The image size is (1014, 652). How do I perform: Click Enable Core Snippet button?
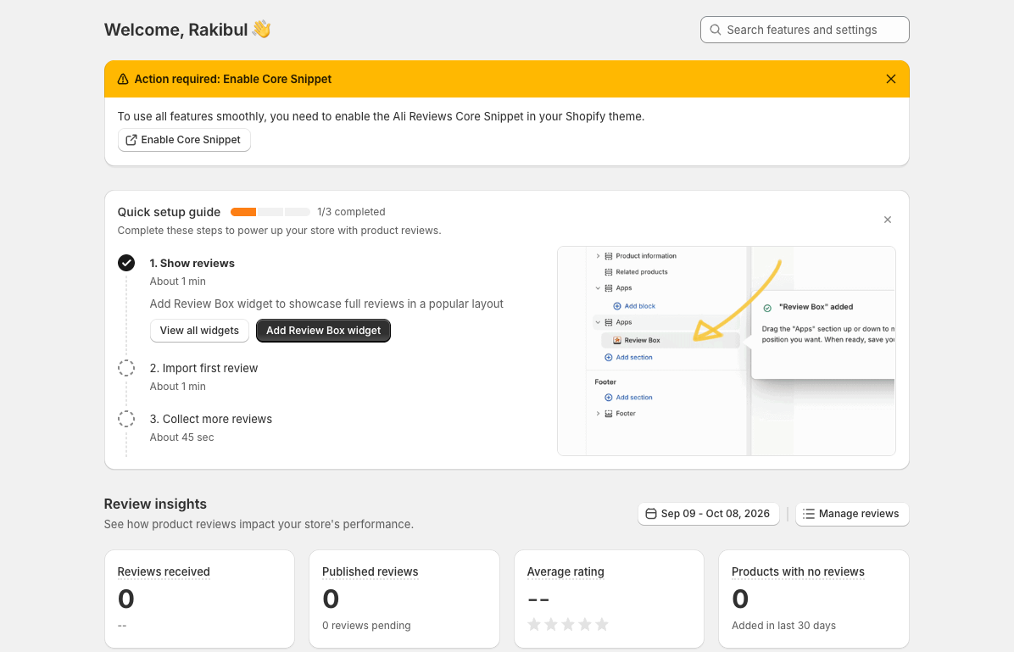click(x=184, y=140)
